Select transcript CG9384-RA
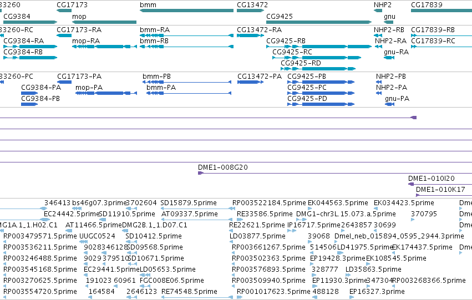 click(30, 47)
